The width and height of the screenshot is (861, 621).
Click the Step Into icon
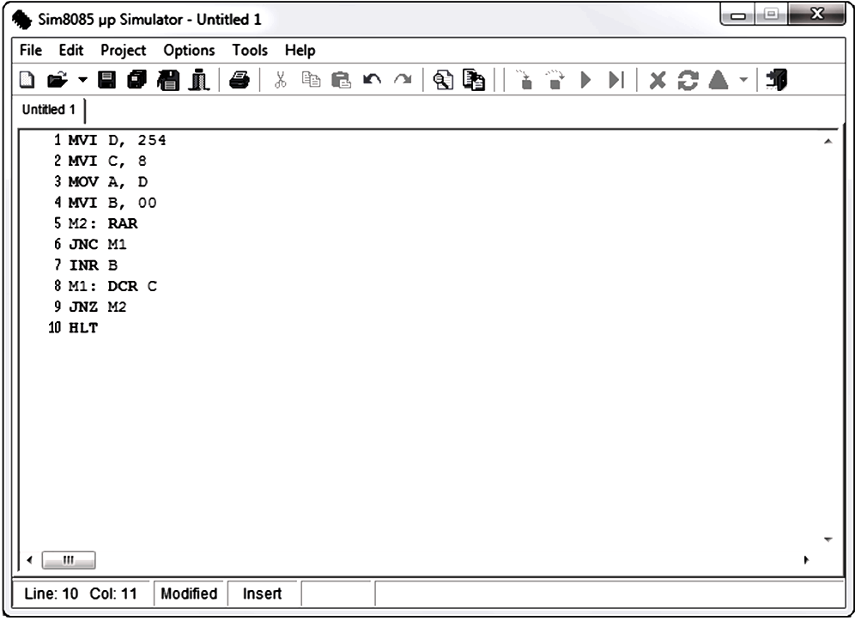[x=524, y=80]
